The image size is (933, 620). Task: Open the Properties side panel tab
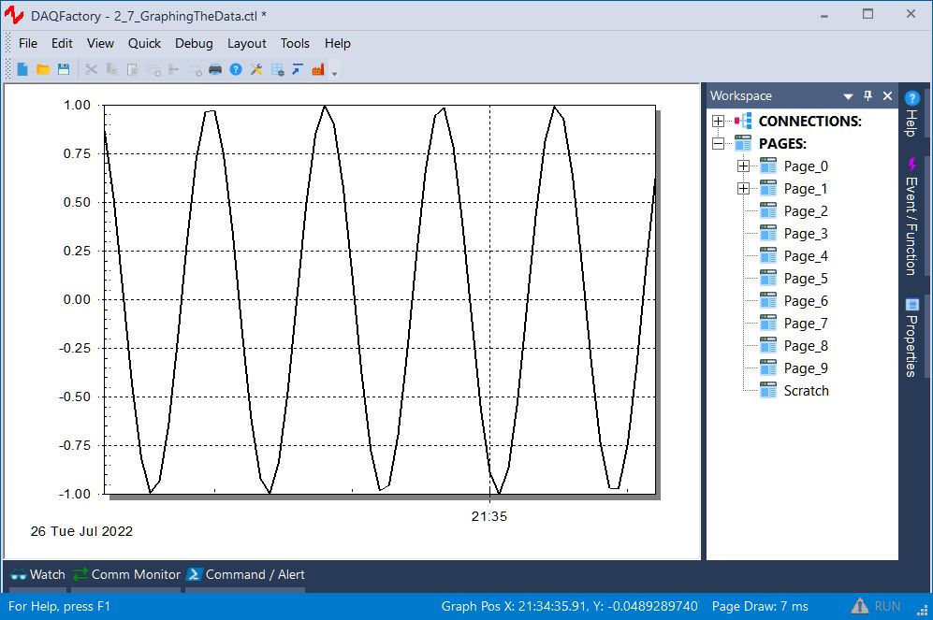(x=911, y=337)
